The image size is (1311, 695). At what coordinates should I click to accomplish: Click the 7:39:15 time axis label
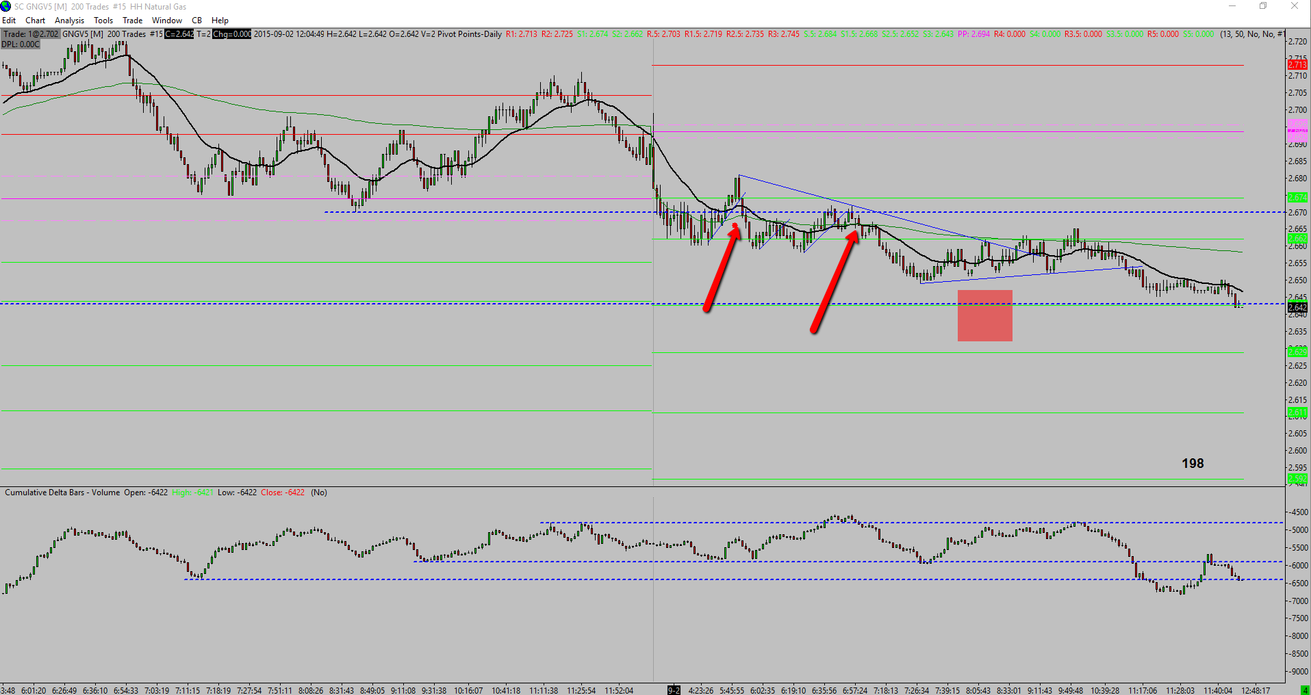[948, 691]
